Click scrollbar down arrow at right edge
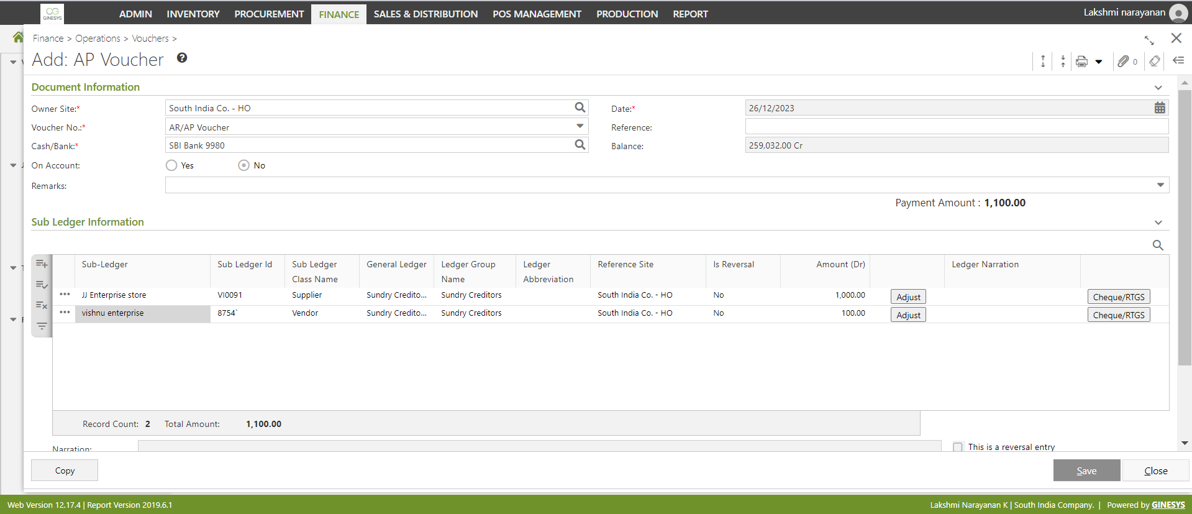This screenshot has width=1192, height=514. 1184,443
